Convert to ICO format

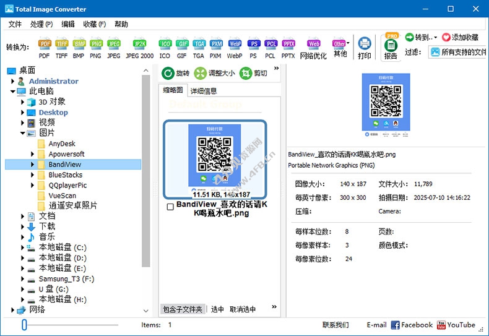tap(165, 48)
